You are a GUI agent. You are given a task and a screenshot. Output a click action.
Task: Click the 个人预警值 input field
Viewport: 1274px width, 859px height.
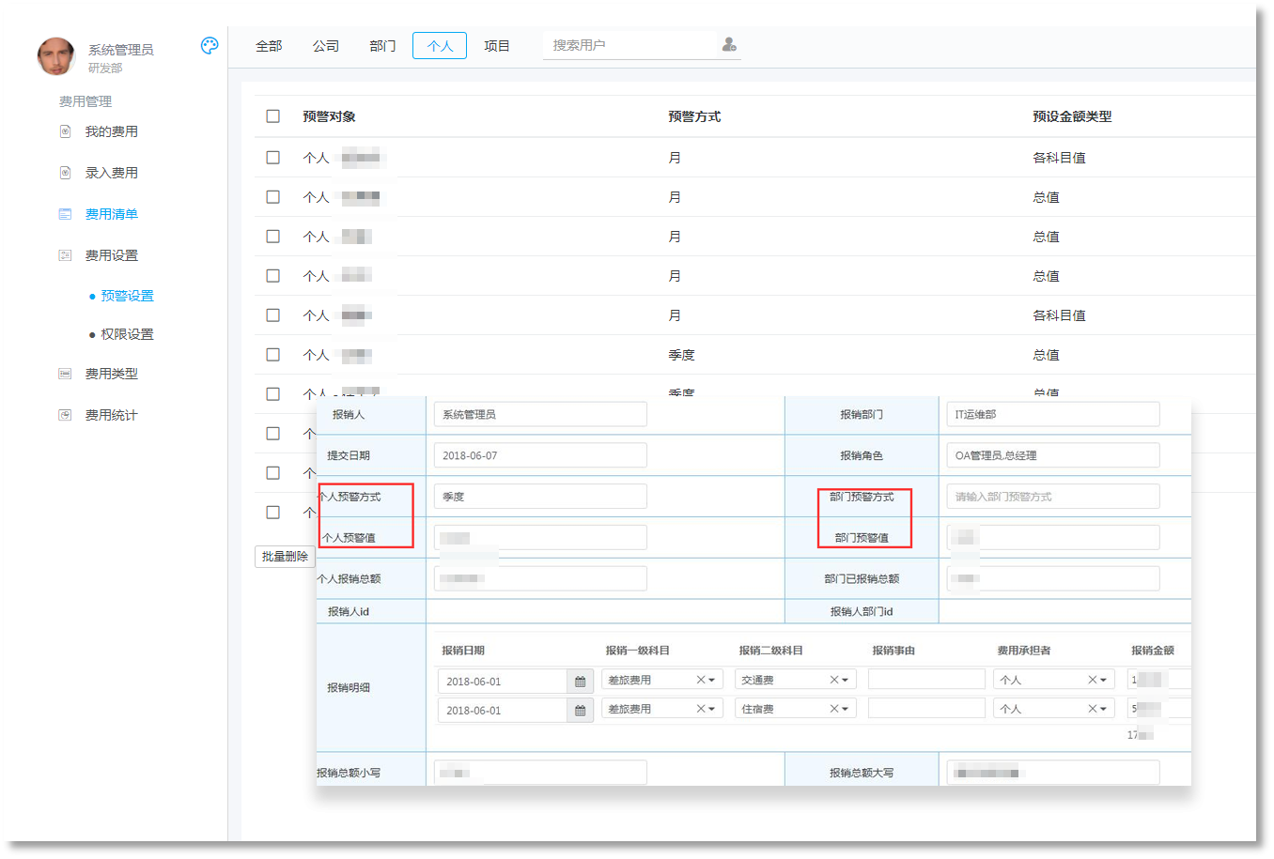pos(540,538)
